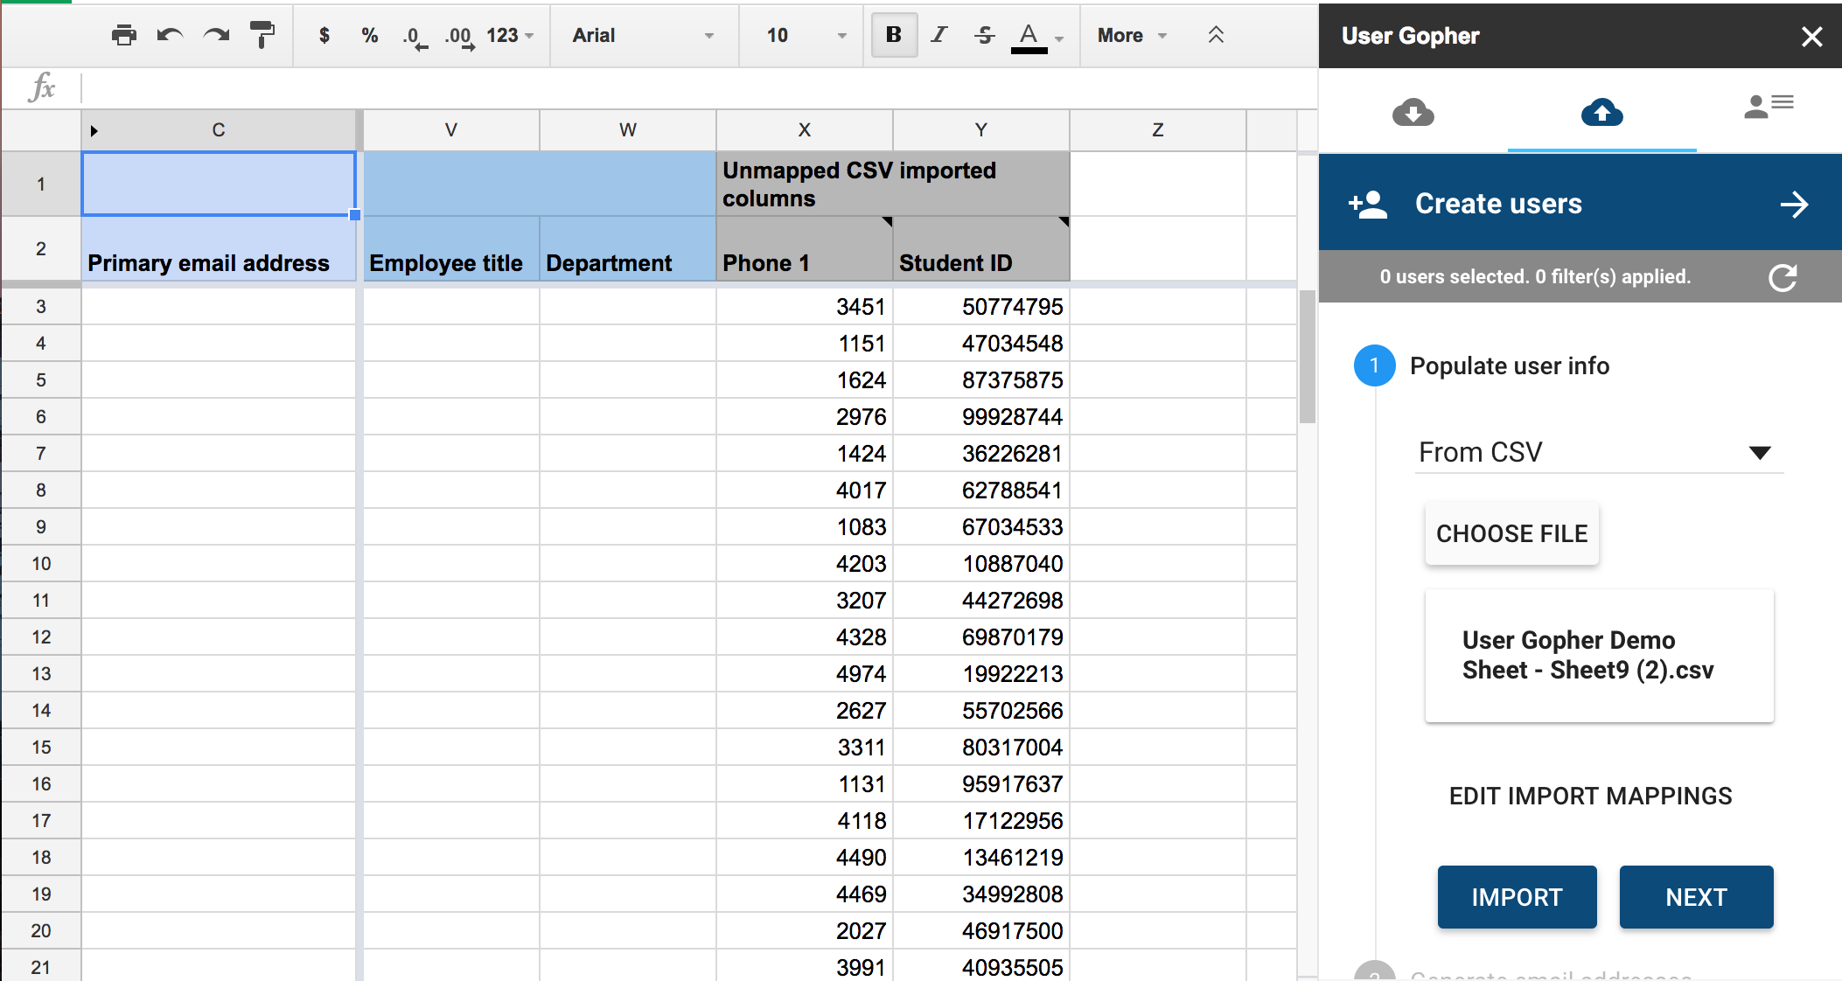
Task: Click the CHOOSE FILE button
Action: click(1511, 533)
